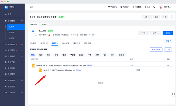Open the user account dropdown arrow
Image resolution: width=176 pixels, height=106 pixels.
pyautogui.click(x=174, y=7)
